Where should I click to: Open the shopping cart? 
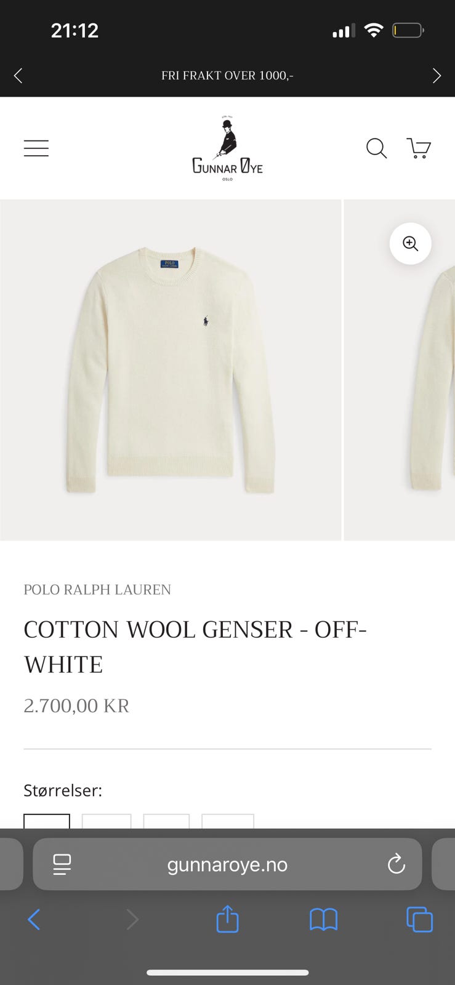[x=419, y=148]
